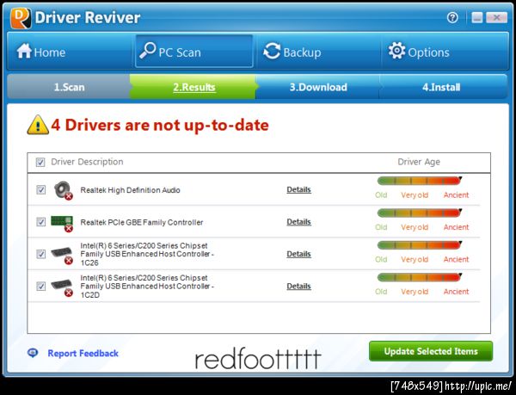
Task: Go to the Home tab
Action: click(69, 52)
